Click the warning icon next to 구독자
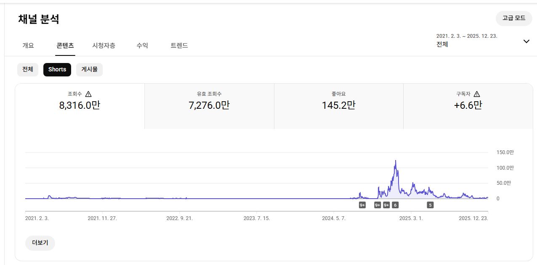537x265 pixels. click(x=477, y=94)
